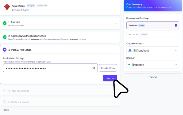Open the Cloud Provider dropdown

(153, 50)
